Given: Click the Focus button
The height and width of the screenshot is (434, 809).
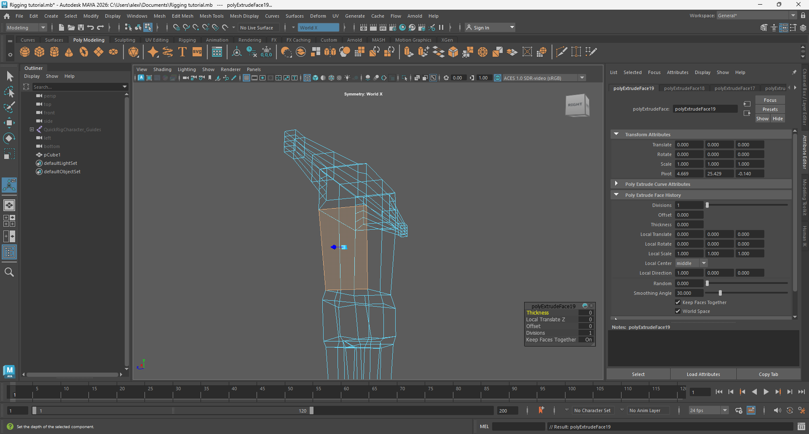Looking at the screenshot, I should (x=770, y=100).
